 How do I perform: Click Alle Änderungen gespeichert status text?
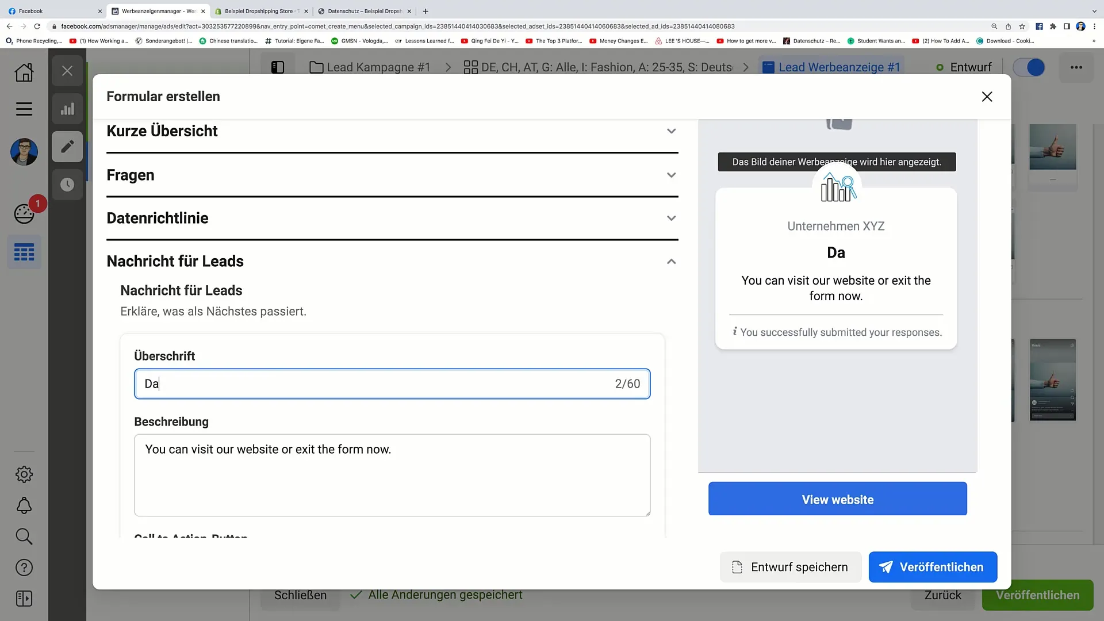coord(445,595)
